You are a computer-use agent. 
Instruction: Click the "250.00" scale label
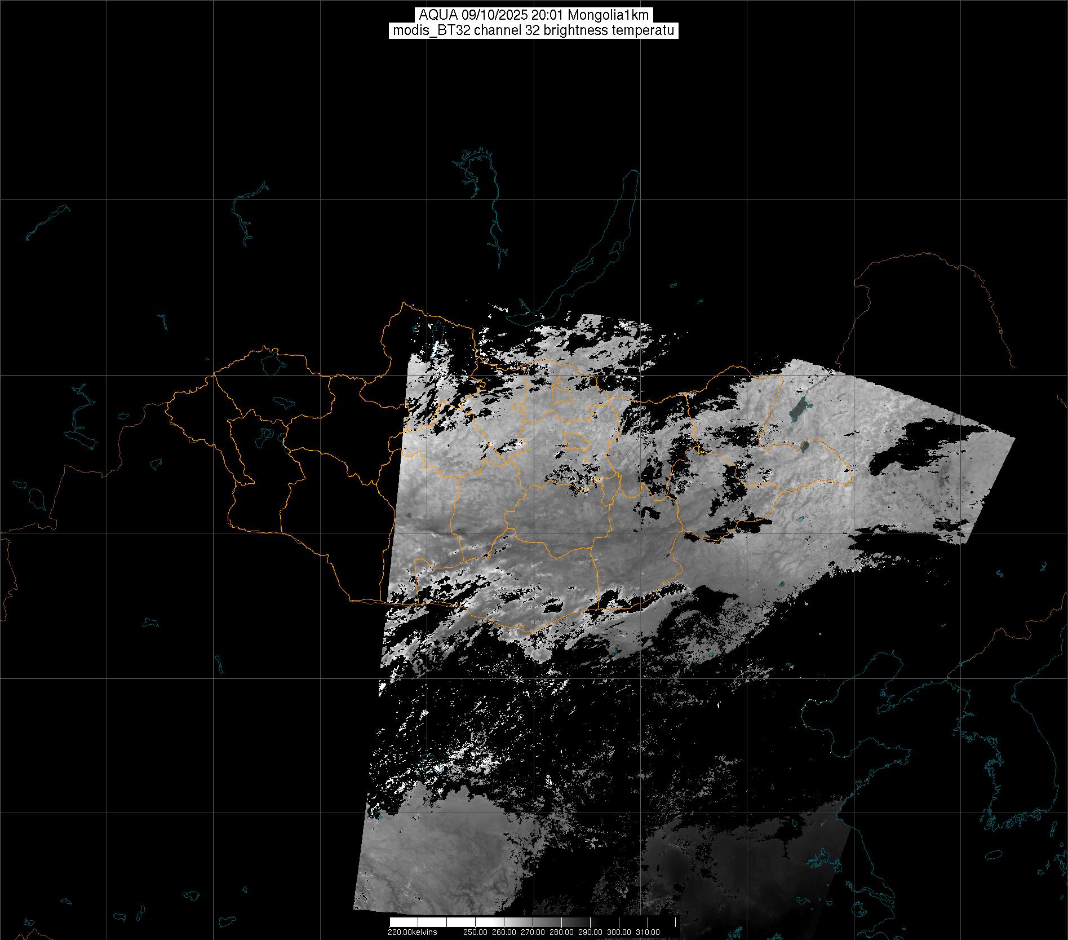click(x=475, y=932)
